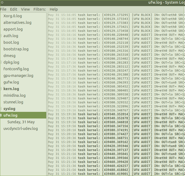Open the File menu
185x176 pixels.
click(x=3, y=9)
